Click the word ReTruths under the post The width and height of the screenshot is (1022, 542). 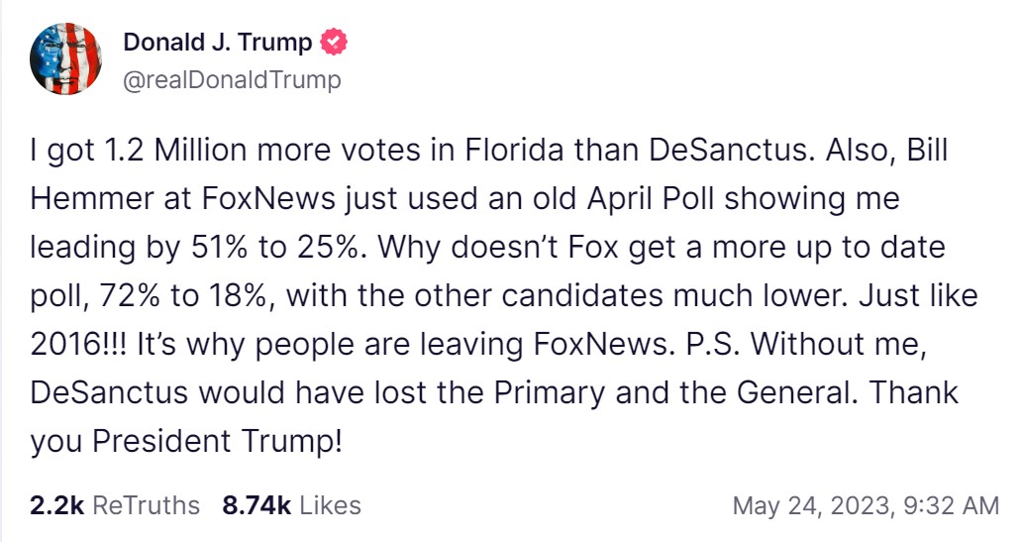(146, 505)
